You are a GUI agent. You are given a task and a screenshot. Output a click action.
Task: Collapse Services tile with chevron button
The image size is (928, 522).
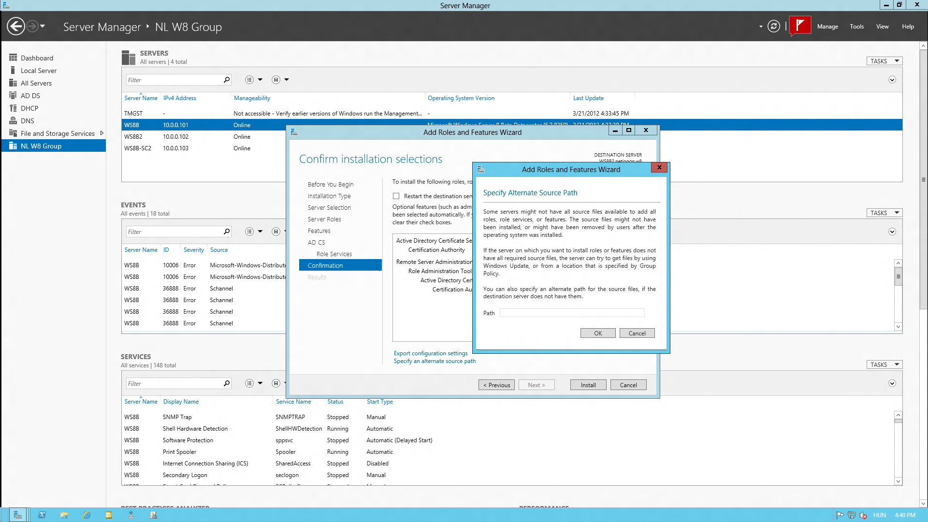[892, 383]
